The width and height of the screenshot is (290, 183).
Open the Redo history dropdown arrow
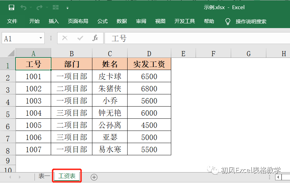pos(47,7)
